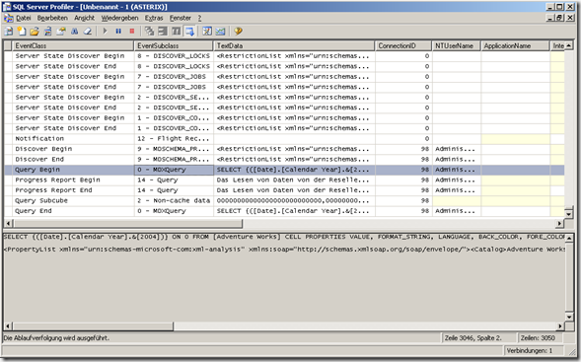Click the TextData column header
The height and width of the screenshot is (362, 581).
[x=294, y=46]
